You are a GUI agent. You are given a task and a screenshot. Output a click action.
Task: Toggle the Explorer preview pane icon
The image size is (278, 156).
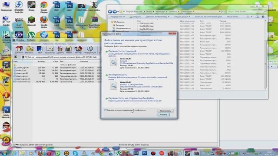point(257,16)
